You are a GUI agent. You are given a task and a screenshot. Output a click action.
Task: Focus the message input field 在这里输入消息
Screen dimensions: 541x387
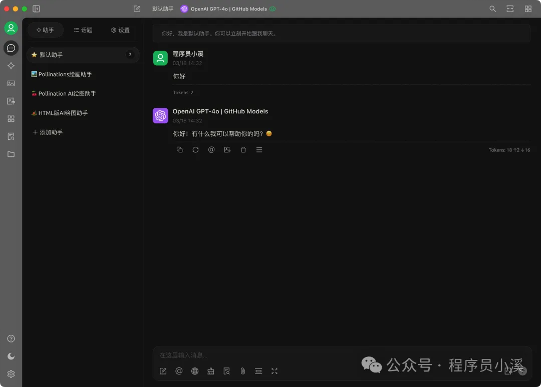(342, 355)
